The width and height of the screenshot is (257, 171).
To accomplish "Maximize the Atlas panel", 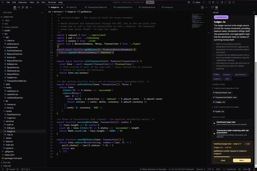I will pyautogui.click(x=254, y=13).
